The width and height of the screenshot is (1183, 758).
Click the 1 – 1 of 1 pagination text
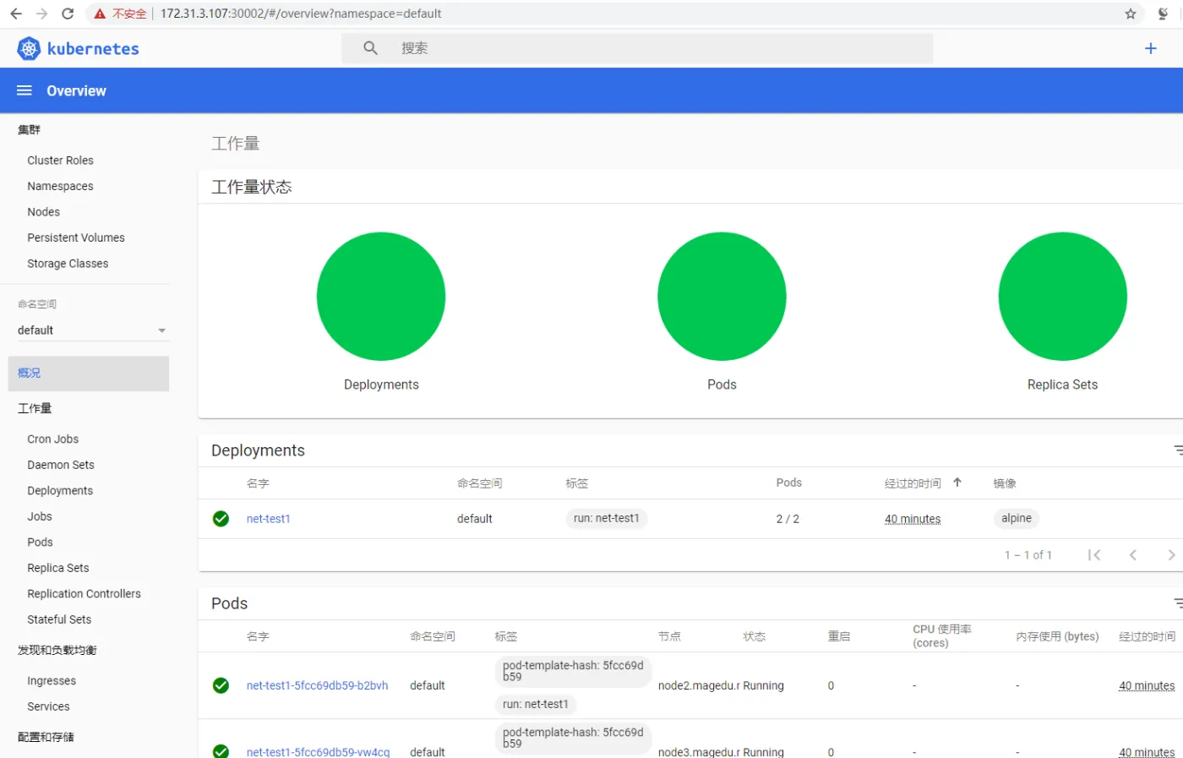point(1028,555)
